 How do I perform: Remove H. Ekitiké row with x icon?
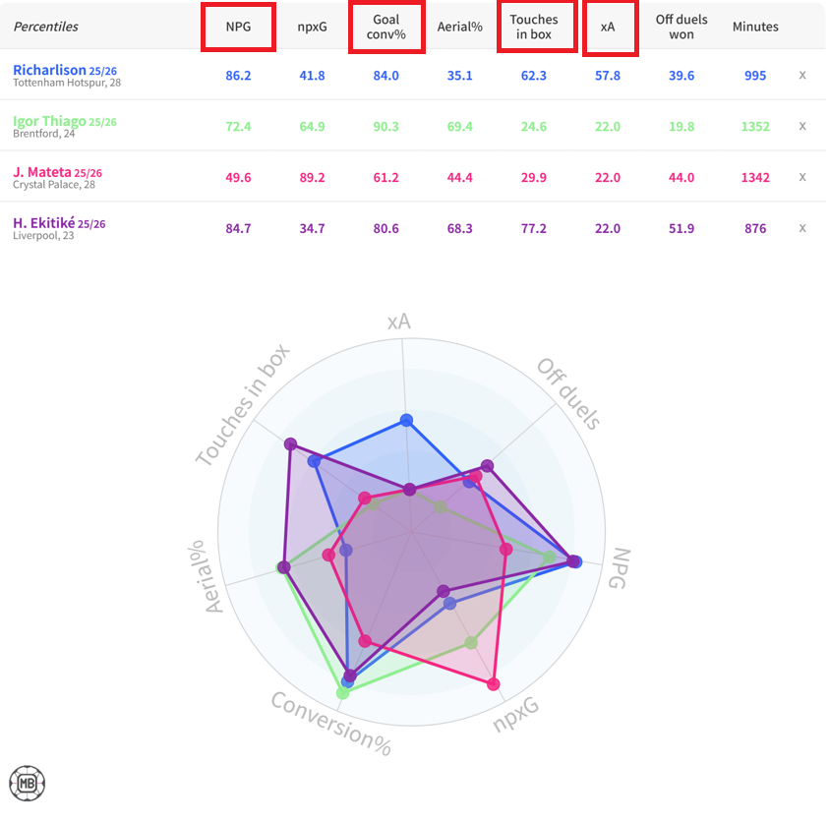[x=802, y=228]
